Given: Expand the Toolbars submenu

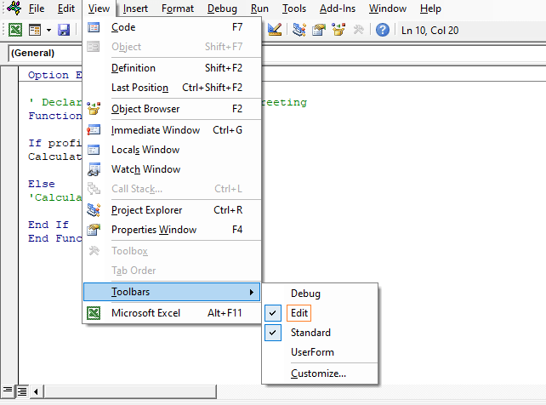Looking at the screenshot, I should (x=172, y=292).
